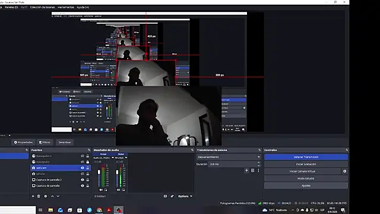Move selected source down in list
The width and height of the screenshot is (380, 214).
pos(58,196)
